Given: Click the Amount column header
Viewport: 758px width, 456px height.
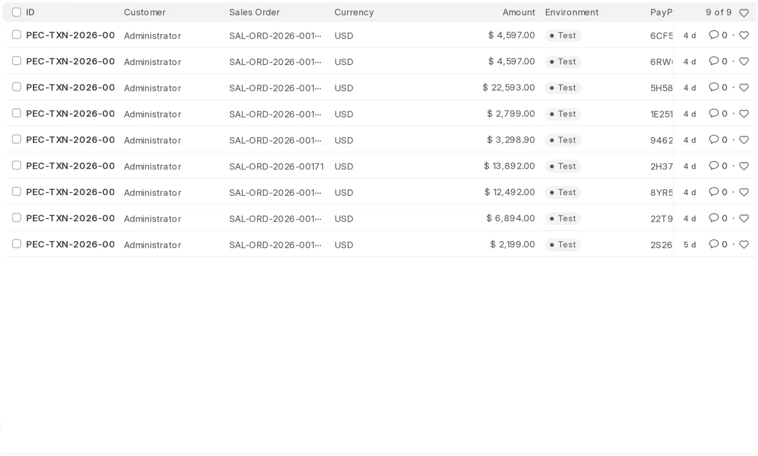Looking at the screenshot, I should coord(519,13).
